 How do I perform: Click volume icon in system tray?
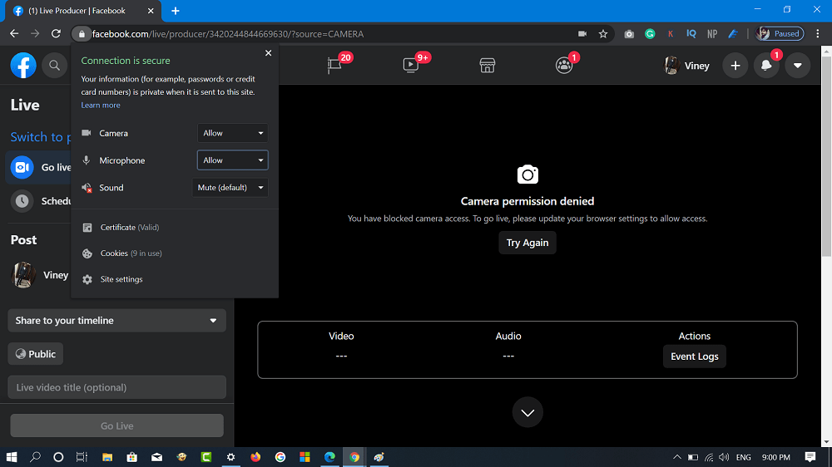click(724, 457)
